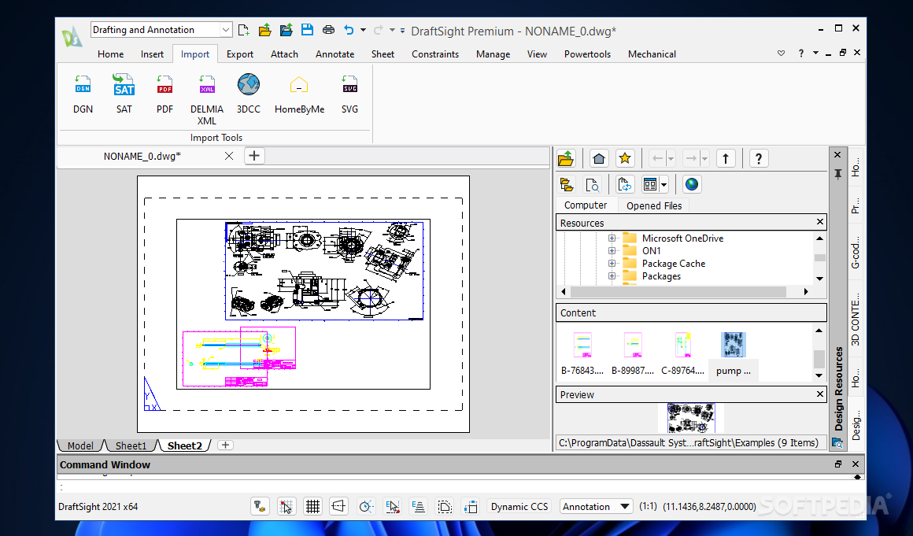
Task: Toggle Dynamic CCS
Action: tap(519, 506)
